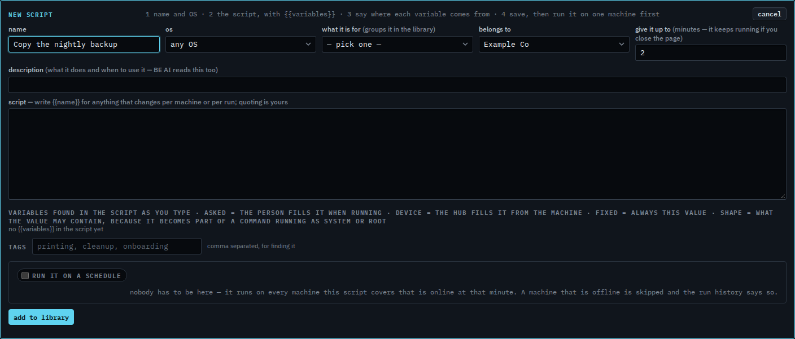The width and height of the screenshot is (795, 339).
Task: Click the script area resize handle
Action: (783, 196)
